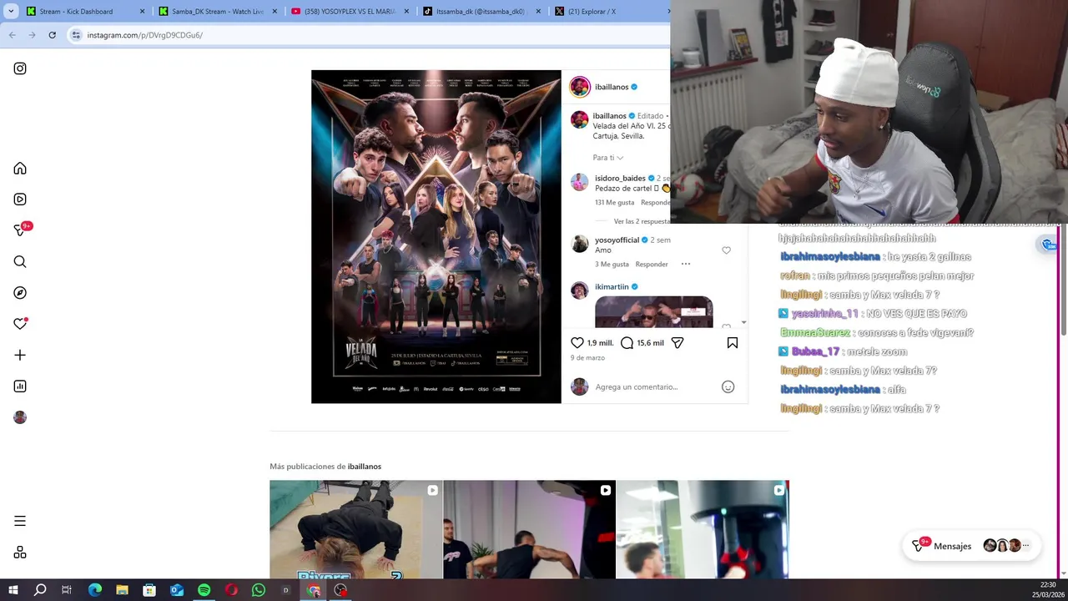Open the Instagram logo home link
Image resolution: width=1068 pixels, height=601 pixels.
click(20, 68)
